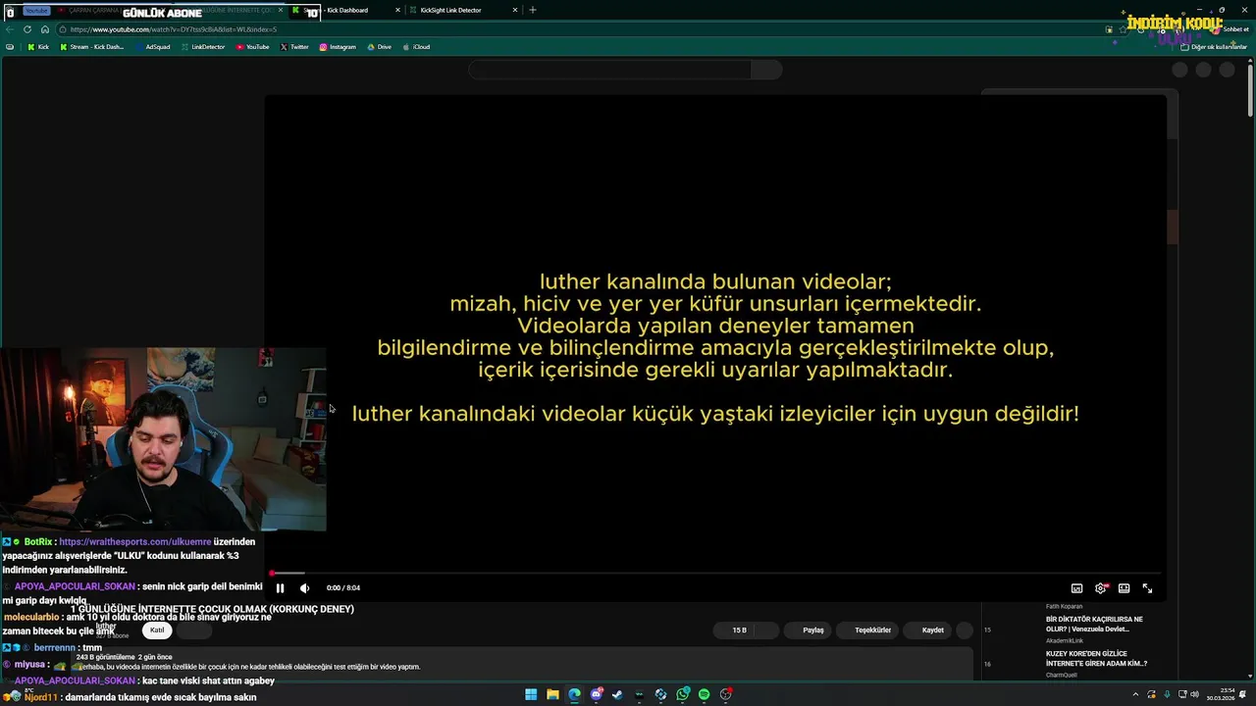Go to the browser home page
The height and width of the screenshot is (706, 1256).
click(45, 29)
